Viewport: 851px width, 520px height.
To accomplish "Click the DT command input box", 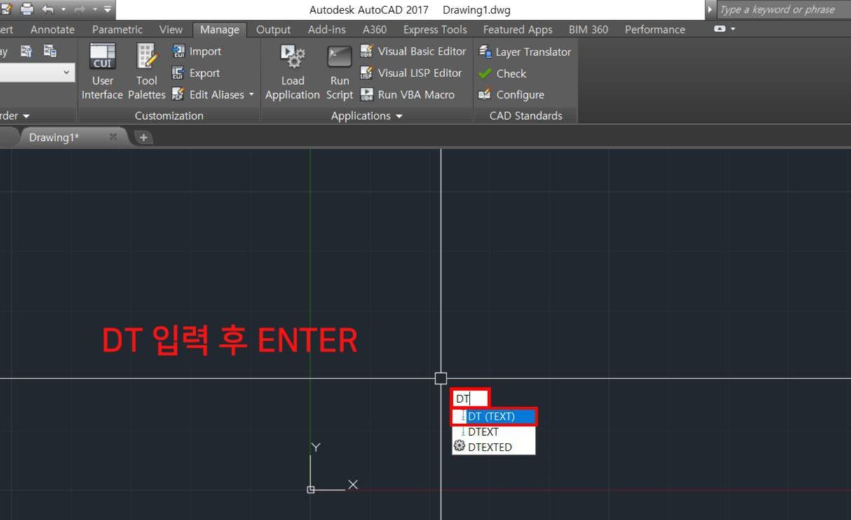I will pos(470,399).
